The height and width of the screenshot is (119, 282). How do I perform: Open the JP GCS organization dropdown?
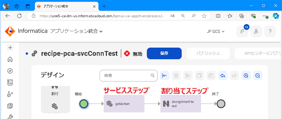[216, 31]
